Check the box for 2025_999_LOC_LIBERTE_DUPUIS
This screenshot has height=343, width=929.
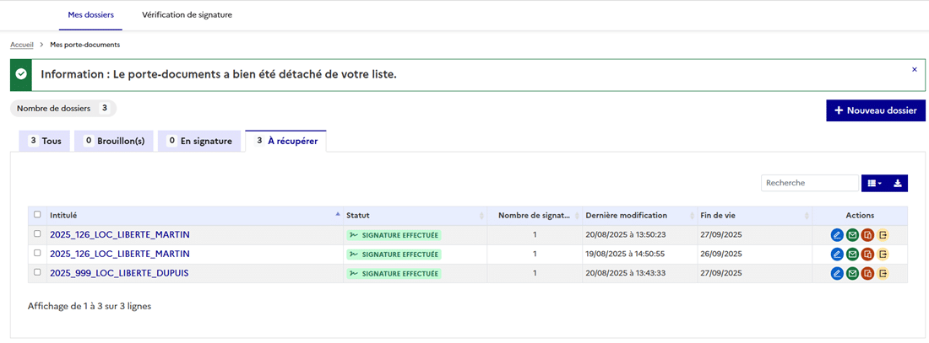click(x=37, y=273)
